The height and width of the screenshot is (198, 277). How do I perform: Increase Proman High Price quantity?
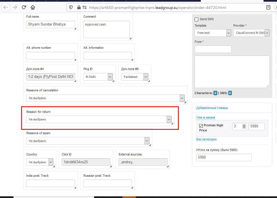244,125
